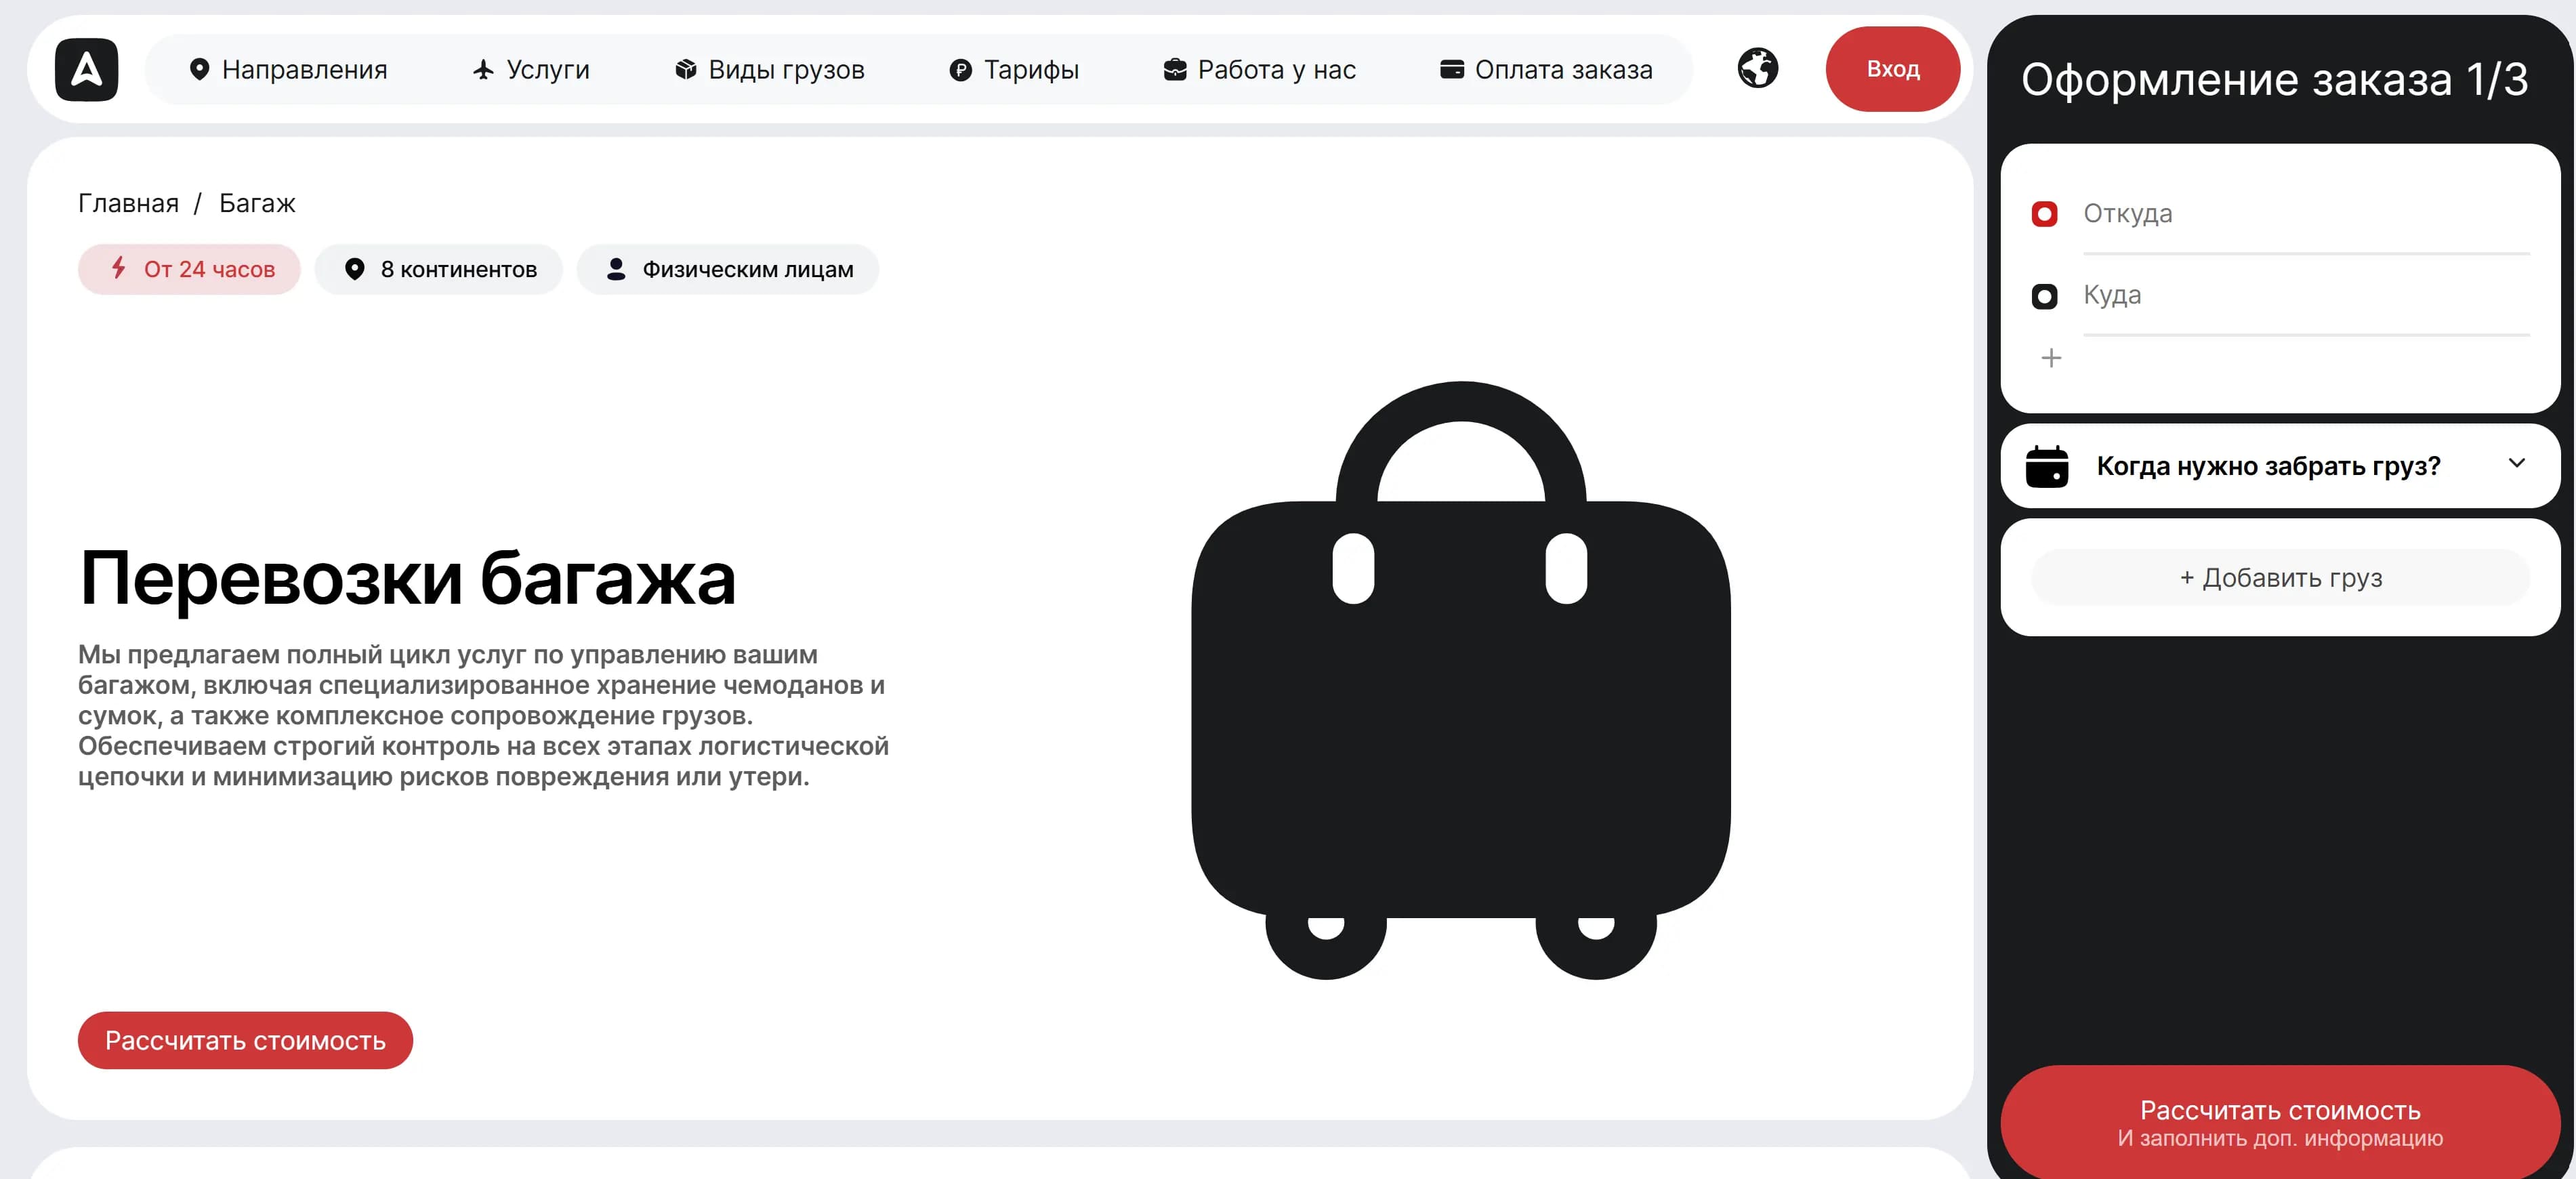
Task: Add another destination with the plus icon
Action: click(x=2051, y=358)
